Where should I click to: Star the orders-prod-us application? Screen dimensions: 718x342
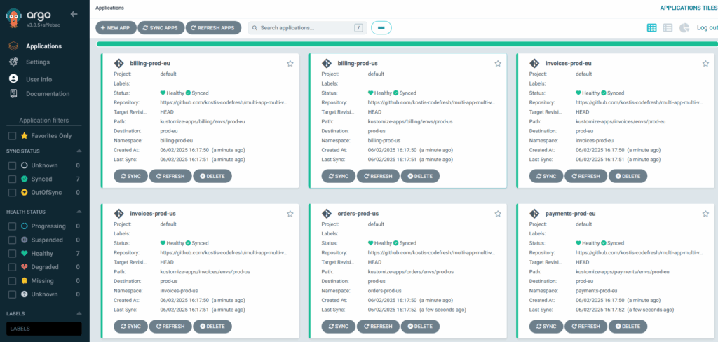point(498,213)
